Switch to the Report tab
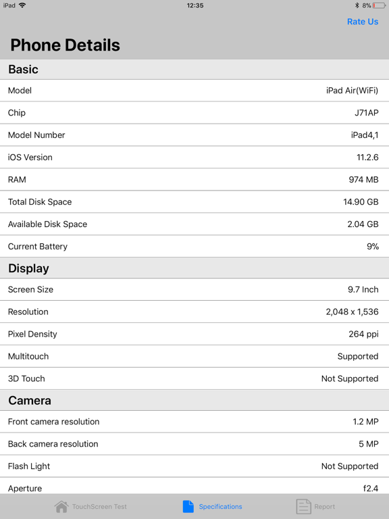 [315, 506]
